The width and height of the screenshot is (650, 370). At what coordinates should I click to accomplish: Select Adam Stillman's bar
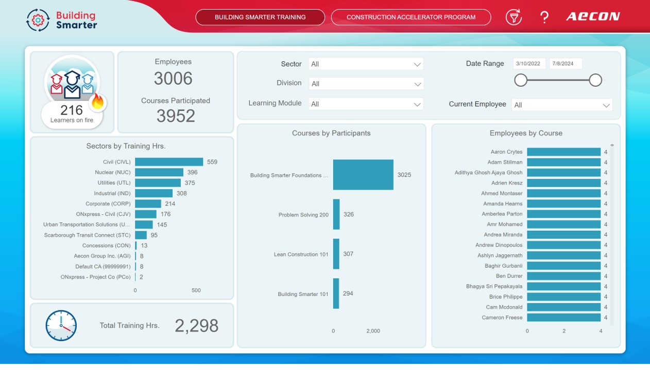563,162
